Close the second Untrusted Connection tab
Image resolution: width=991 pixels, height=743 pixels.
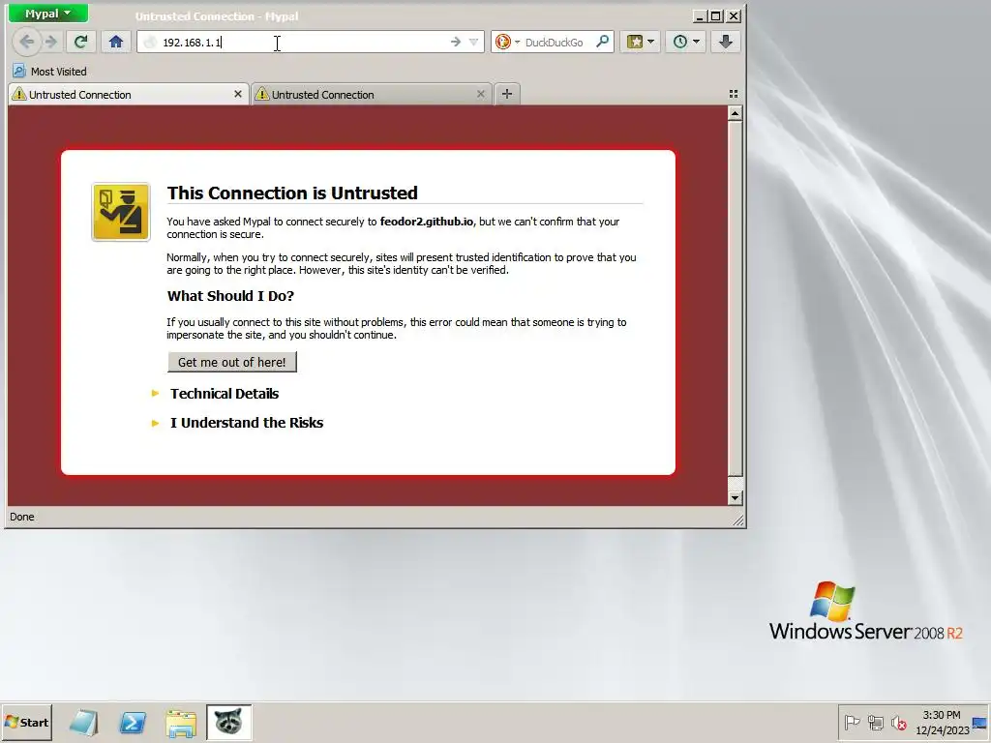(x=480, y=94)
